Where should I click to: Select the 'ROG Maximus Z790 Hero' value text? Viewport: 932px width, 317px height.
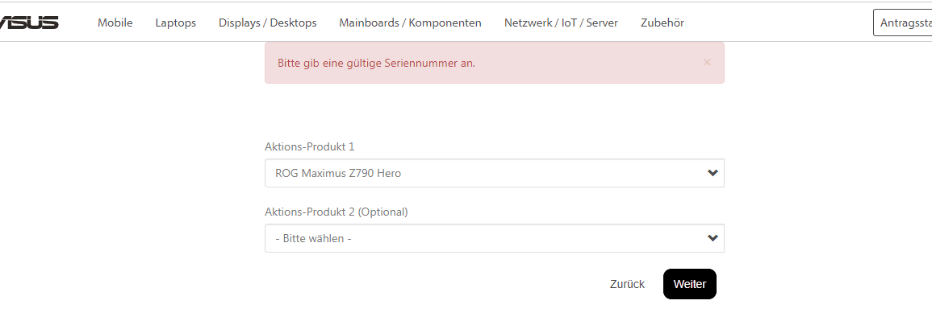pos(337,174)
